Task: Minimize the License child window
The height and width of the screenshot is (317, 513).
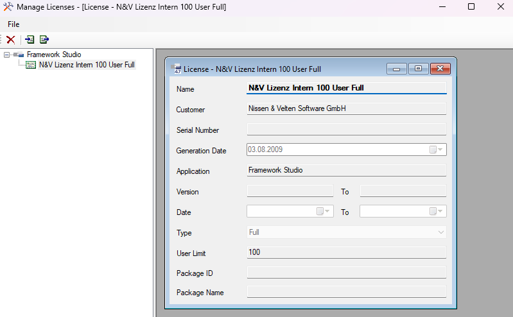Action: (x=397, y=69)
